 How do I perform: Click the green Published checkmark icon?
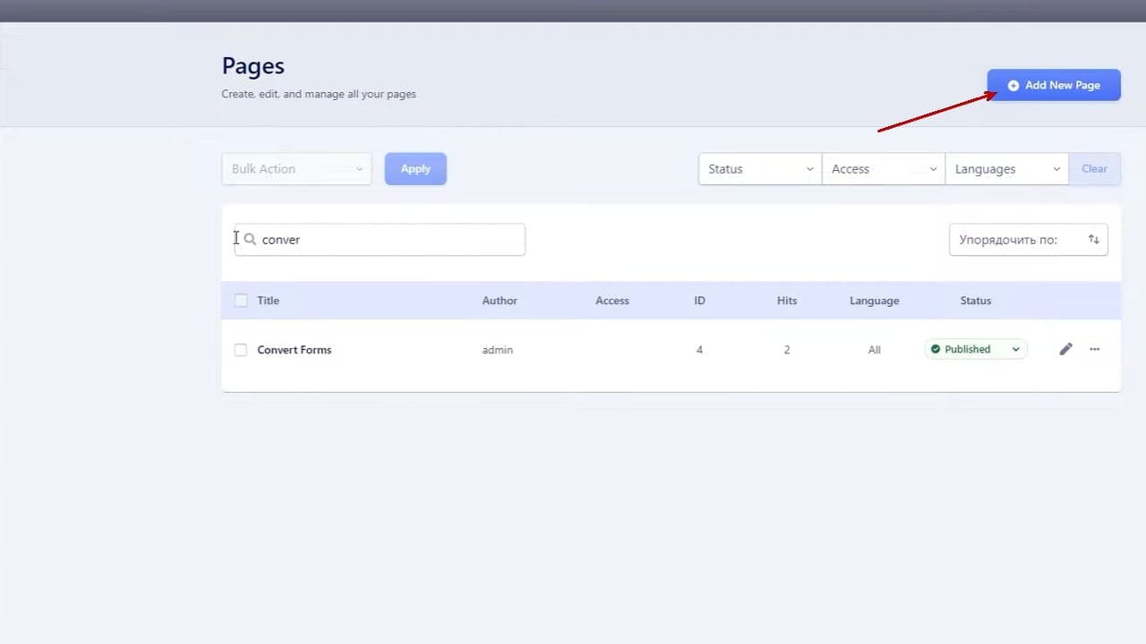935,350
